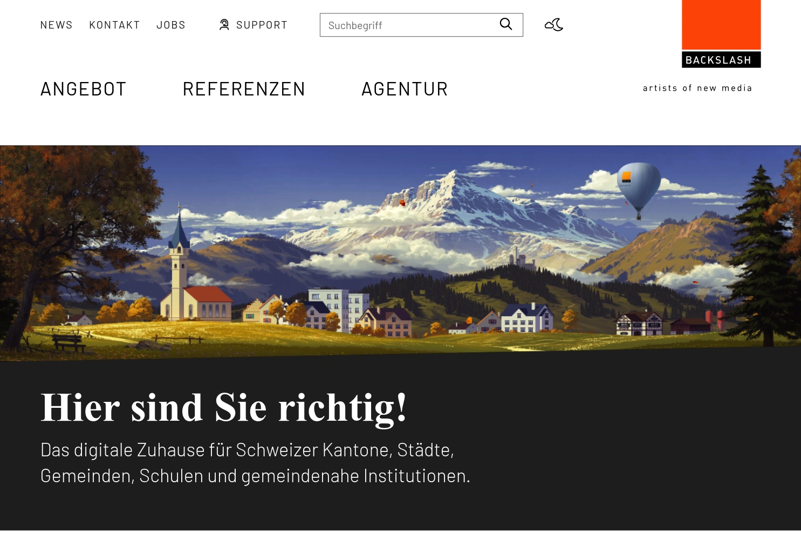Click the Hier sind Sie richtig! headline
Viewport: 801px width, 534px height.
(224, 408)
